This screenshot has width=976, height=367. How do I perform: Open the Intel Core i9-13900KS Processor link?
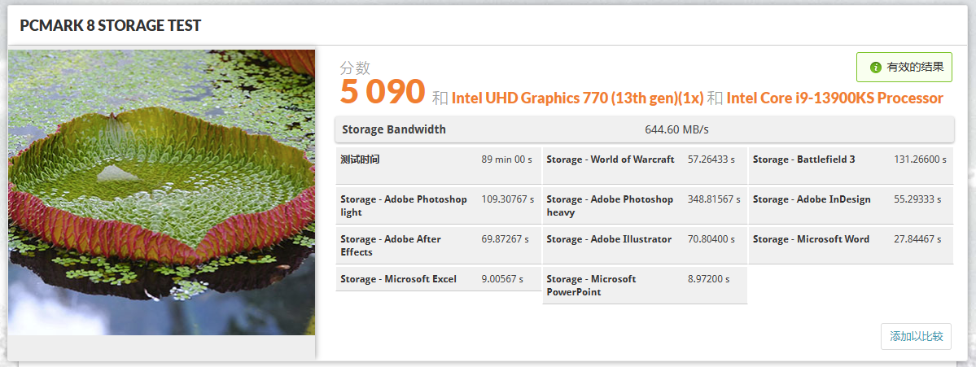click(834, 98)
